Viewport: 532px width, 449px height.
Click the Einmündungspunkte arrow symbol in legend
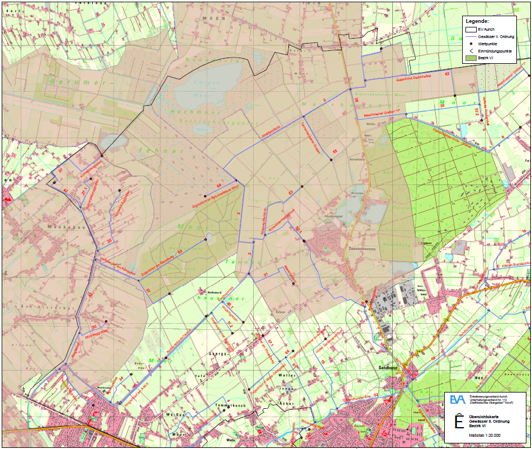(x=471, y=51)
